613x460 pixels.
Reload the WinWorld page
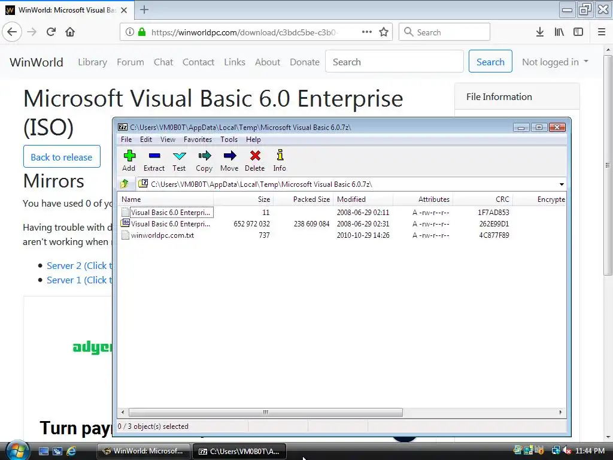(51, 32)
